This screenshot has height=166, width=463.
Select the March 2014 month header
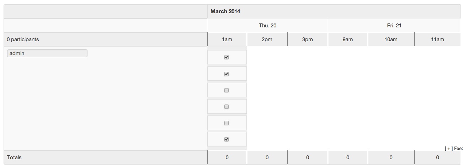pyautogui.click(x=225, y=11)
